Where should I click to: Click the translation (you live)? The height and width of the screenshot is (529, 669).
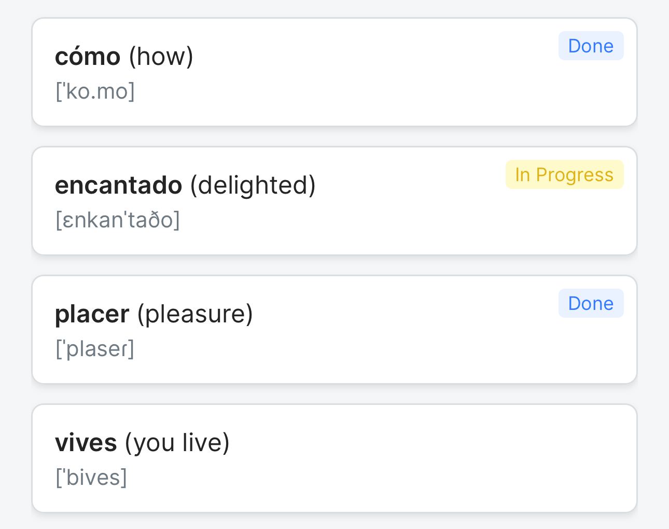point(177,443)
